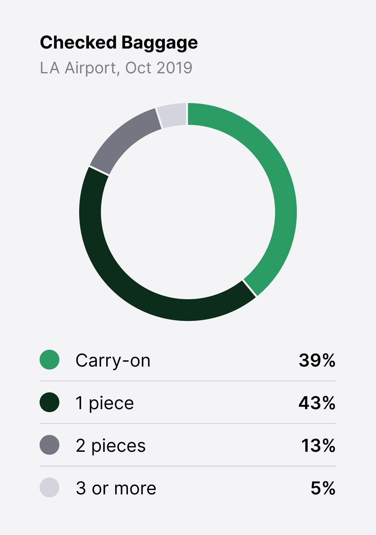Click the 5% value for 3 or more

click(323, 488)
